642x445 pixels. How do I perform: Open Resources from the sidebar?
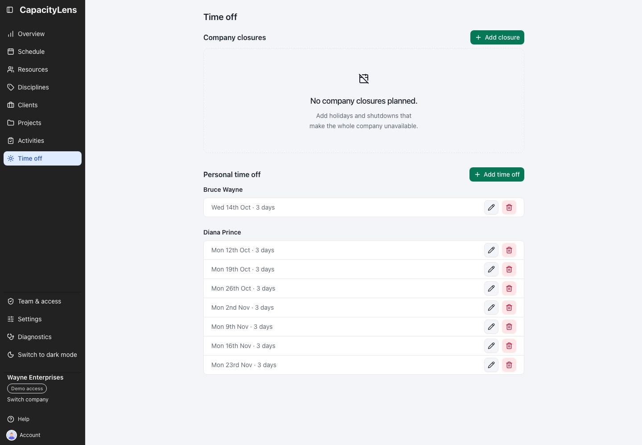tap(42, 69)
